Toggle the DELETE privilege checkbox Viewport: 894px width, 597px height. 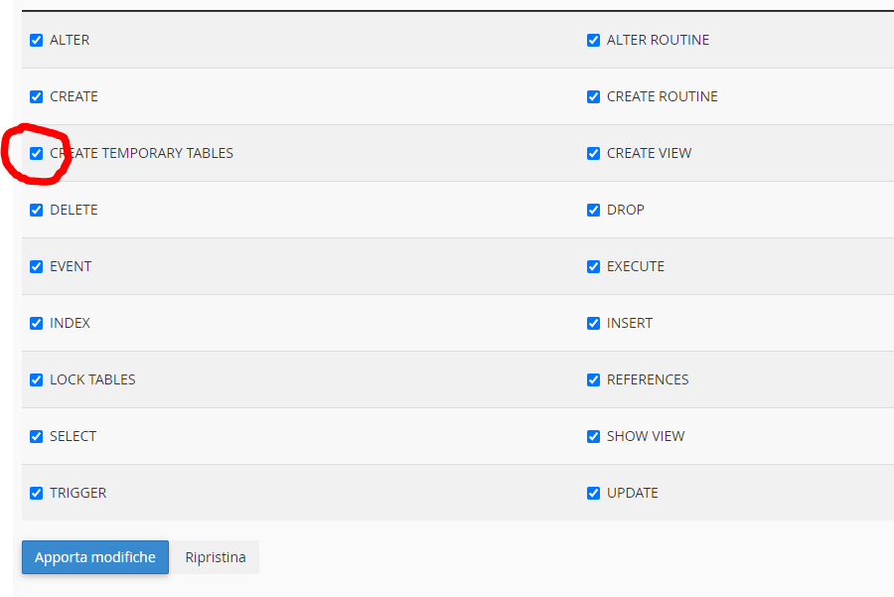point(37,210)
